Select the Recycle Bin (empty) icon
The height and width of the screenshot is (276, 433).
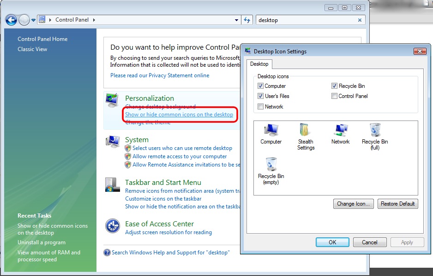[x=271, y=171]
